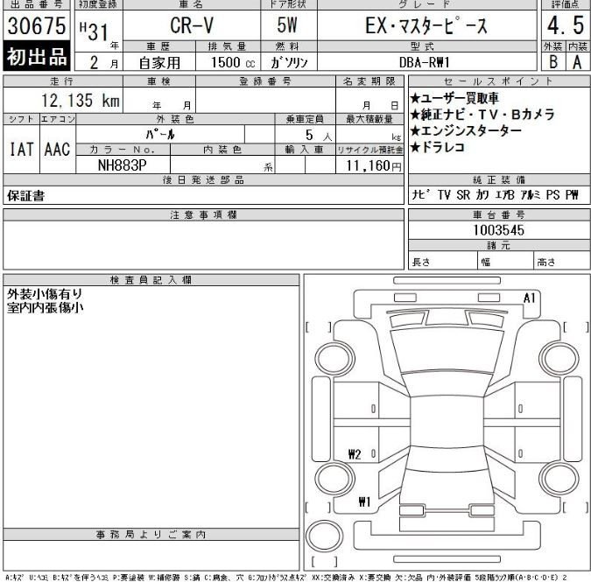Click the 登録番号 header

coord(265,81)
